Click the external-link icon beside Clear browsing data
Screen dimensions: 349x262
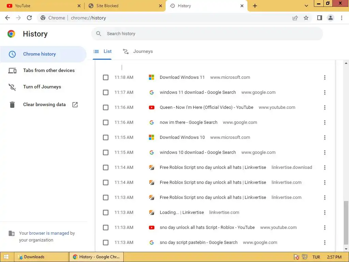tap(75, 104)
